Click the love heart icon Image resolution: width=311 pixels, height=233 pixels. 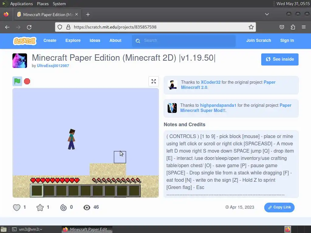coord(17,208)
